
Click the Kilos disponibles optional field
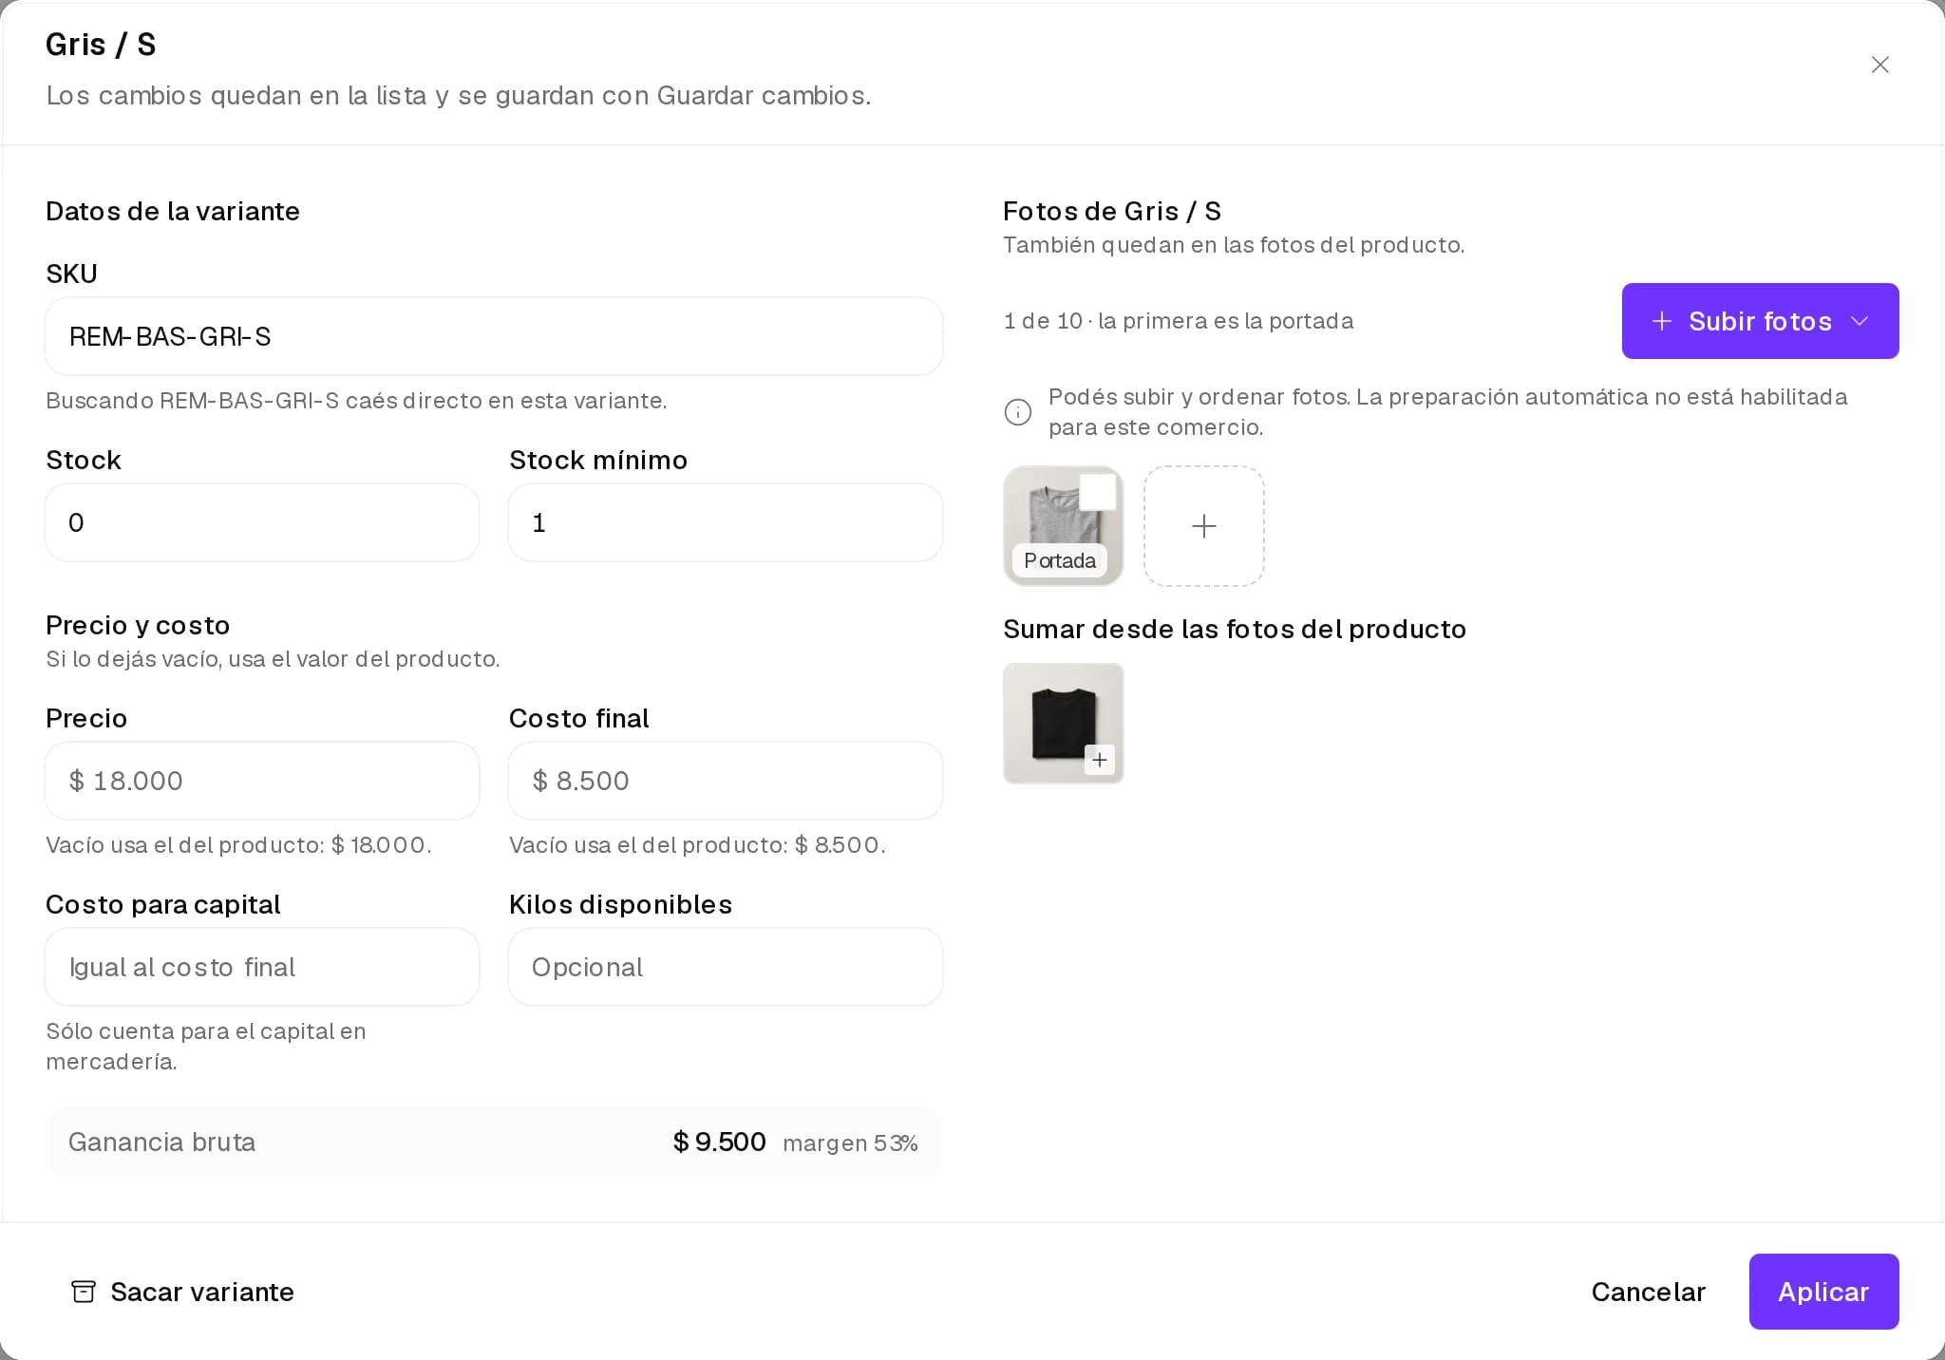pos(726,967)
